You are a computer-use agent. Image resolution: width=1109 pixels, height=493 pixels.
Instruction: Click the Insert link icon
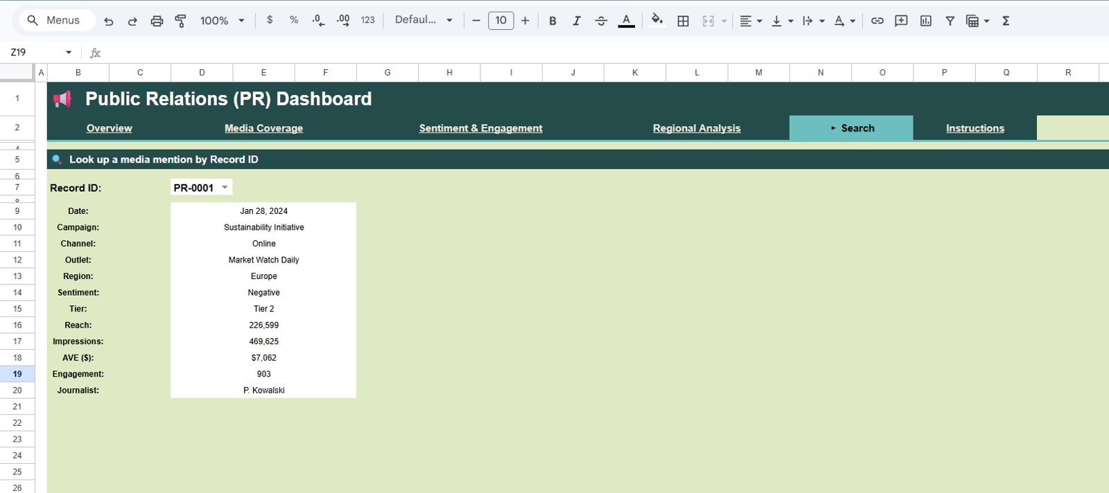click(x=877, y=21)
